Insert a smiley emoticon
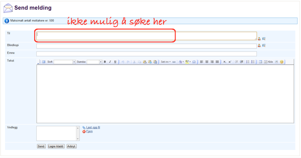301x158 pixels. pos(282,62)
